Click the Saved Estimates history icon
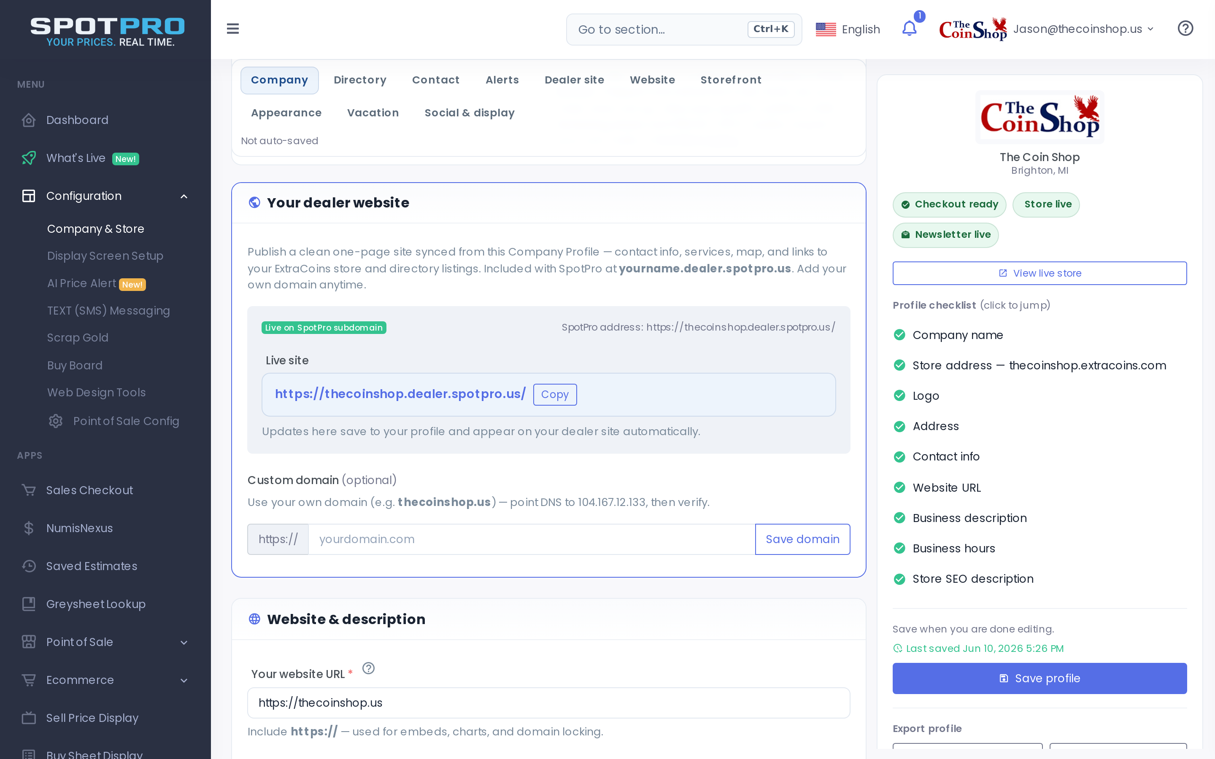The width and height of the screenshot is (1215, 759). (x=29, y=566)
